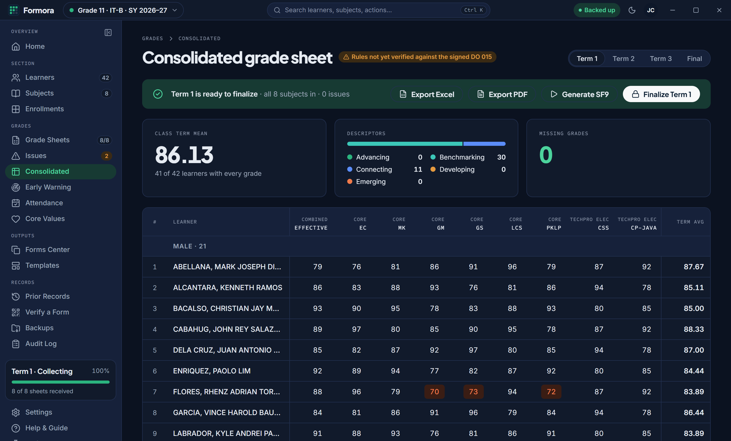The height and width of the screenshot is (441, 731).
Task: Click the Grades breadcrumb link
Action: (x=153, y=39)
